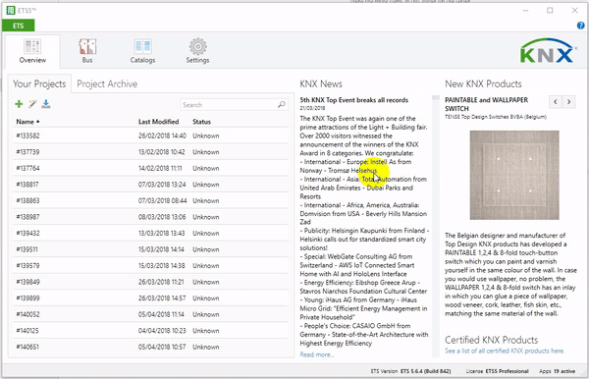Click the KNX logo
Screen dimensions: 589x379
pos(548,51)
